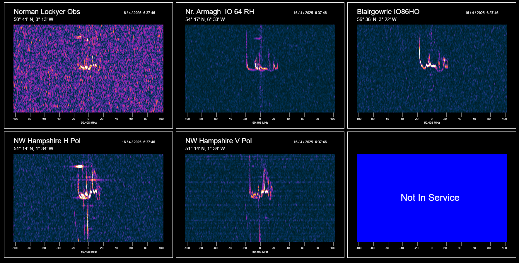Select the Nr. Armagh IO 64 RH title

click(220, 12)
